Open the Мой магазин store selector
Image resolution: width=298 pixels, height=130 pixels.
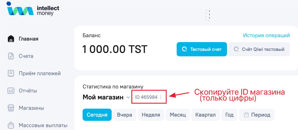[x=107, y=97]
